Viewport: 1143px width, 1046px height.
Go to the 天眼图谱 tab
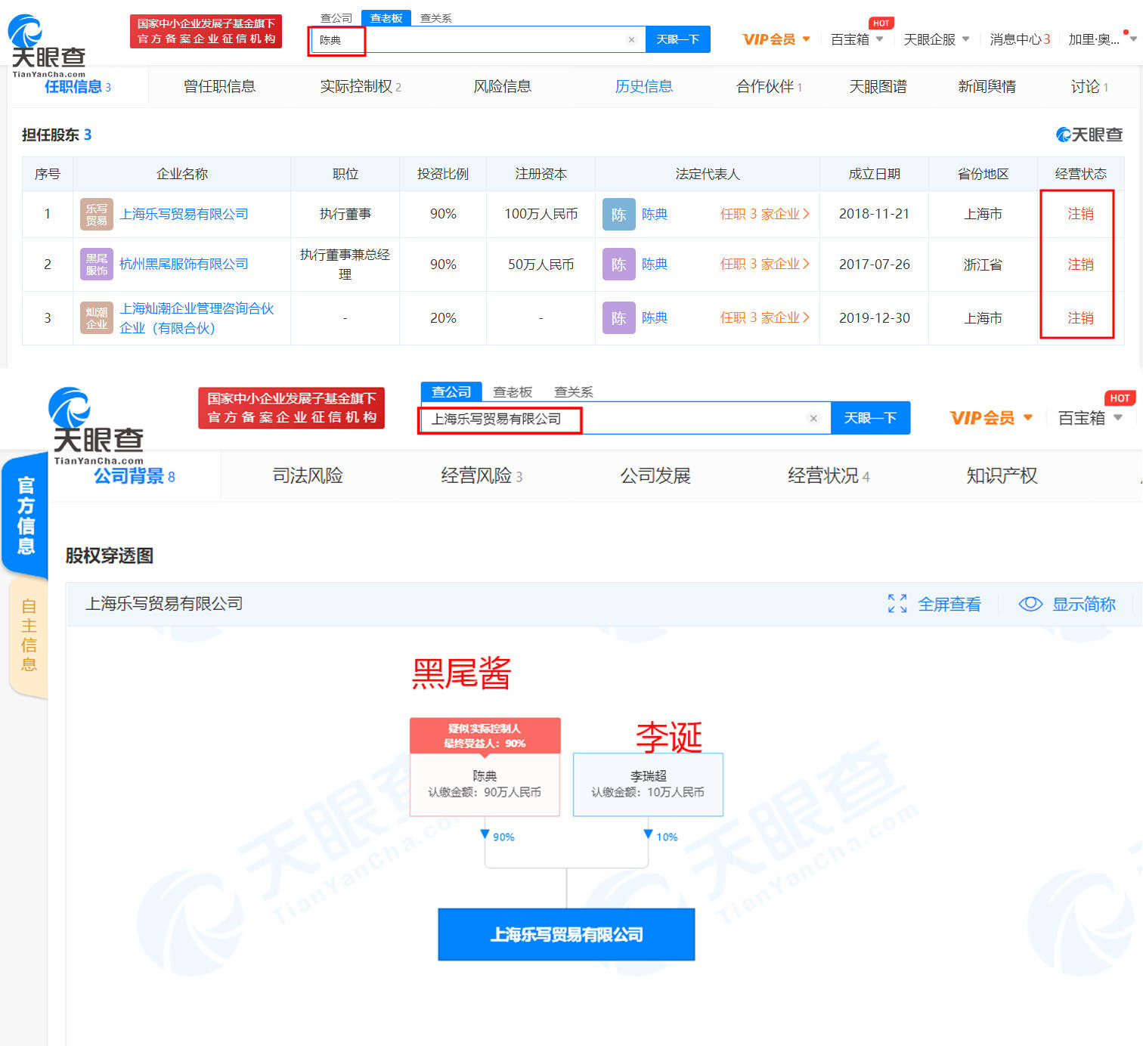pos(878,86)
